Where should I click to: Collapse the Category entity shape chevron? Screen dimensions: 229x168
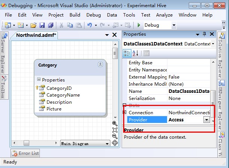(100, 65)
